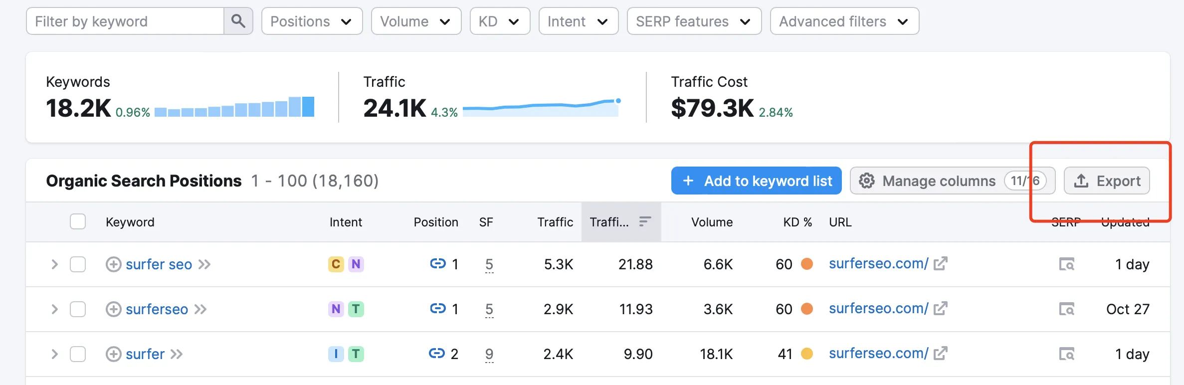The width and height of the screenshot is (1184, 385).
Task: Click the plus icon beside surfer seo
Action: coord(114,264)
